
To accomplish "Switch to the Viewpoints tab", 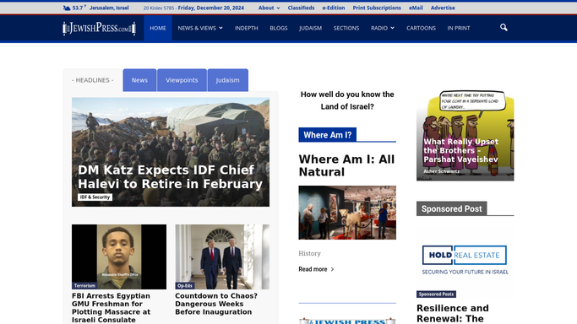I will click(x=182, y=80).
